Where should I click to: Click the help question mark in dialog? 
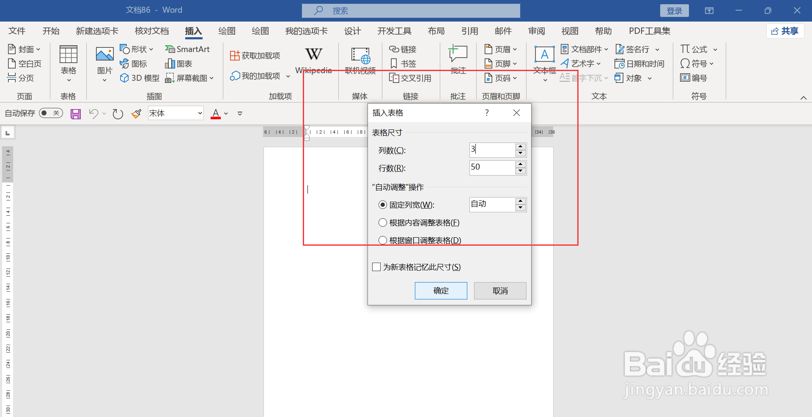pos(487,113)
